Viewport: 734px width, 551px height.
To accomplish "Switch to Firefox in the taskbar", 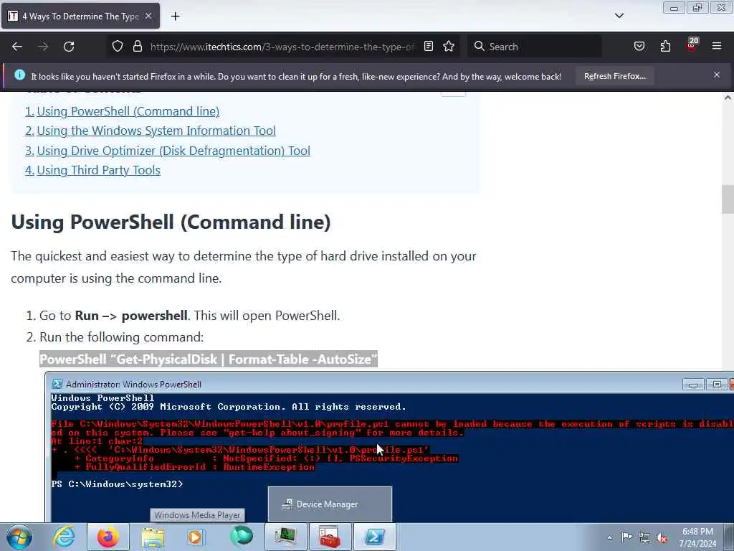I will (x=108, y=537).
